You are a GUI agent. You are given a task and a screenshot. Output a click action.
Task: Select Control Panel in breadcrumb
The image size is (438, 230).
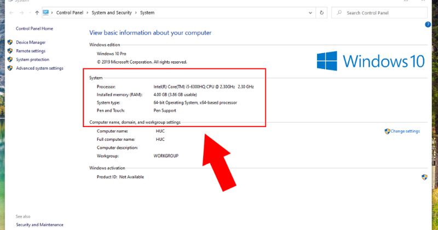70,13
